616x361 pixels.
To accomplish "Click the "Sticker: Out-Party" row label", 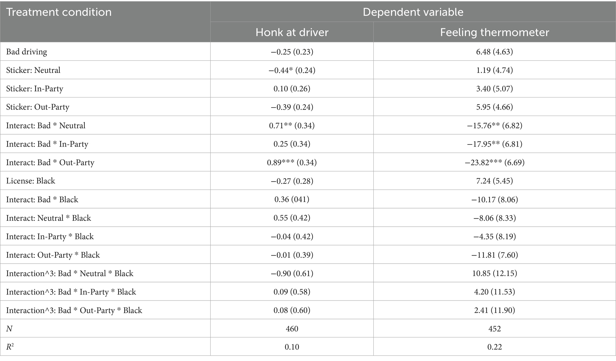I will coord(38,107).
